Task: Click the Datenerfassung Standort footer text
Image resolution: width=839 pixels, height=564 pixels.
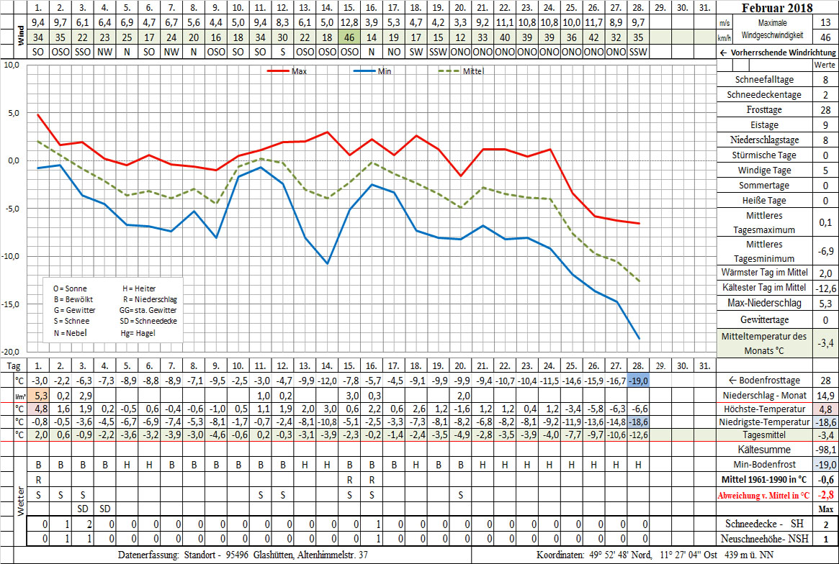Action: pos(243,555)
